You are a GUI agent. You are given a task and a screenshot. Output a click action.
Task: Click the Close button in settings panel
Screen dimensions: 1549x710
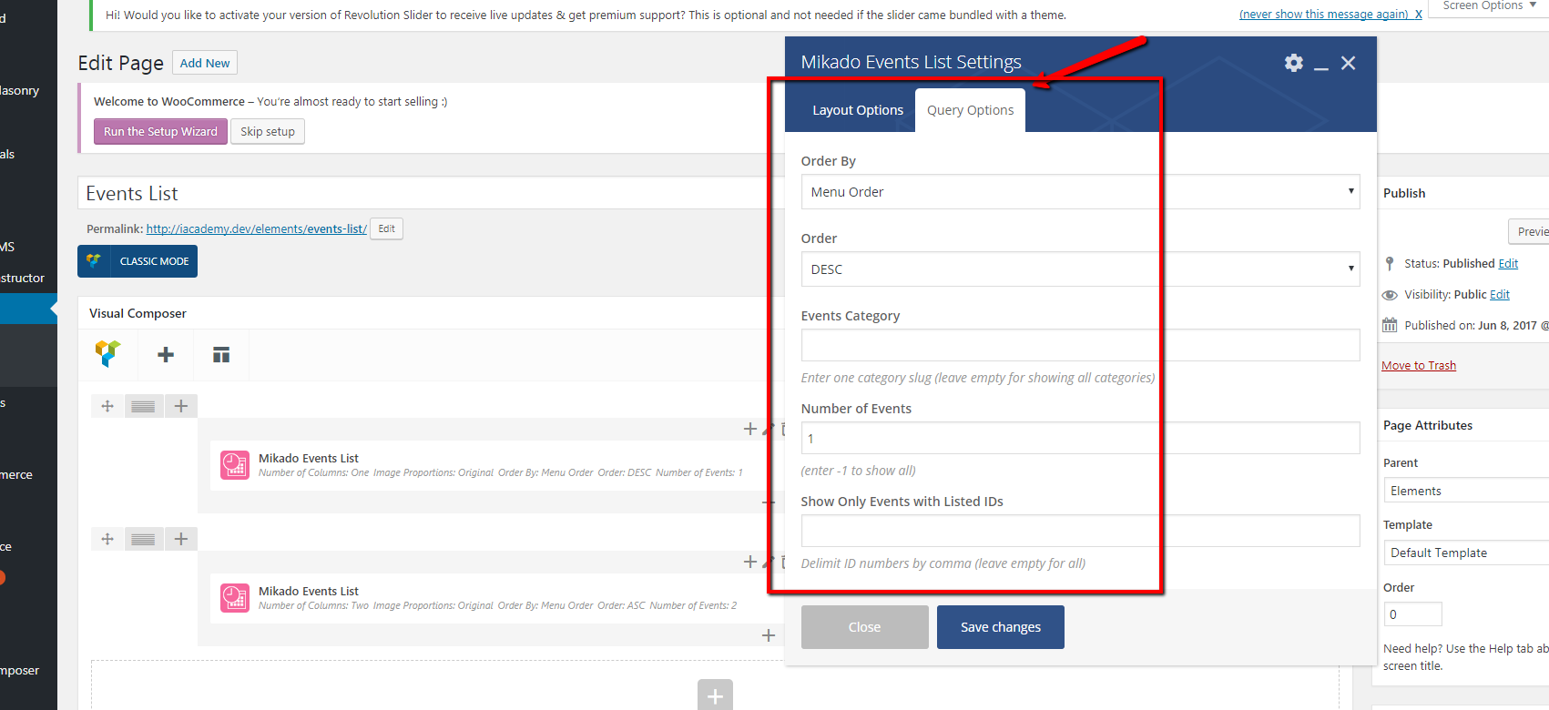coord(864,627)
